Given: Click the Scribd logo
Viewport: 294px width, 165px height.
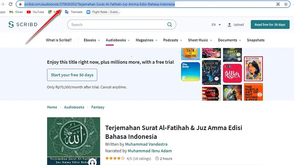Looking at the screenshot, I should coord(23,24).
